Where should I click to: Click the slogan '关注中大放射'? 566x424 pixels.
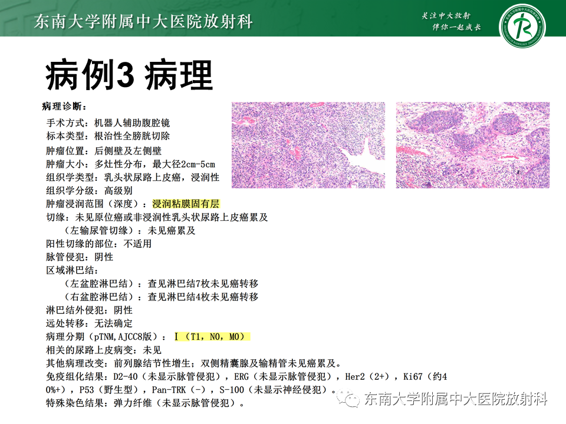[x=446, y=15]
